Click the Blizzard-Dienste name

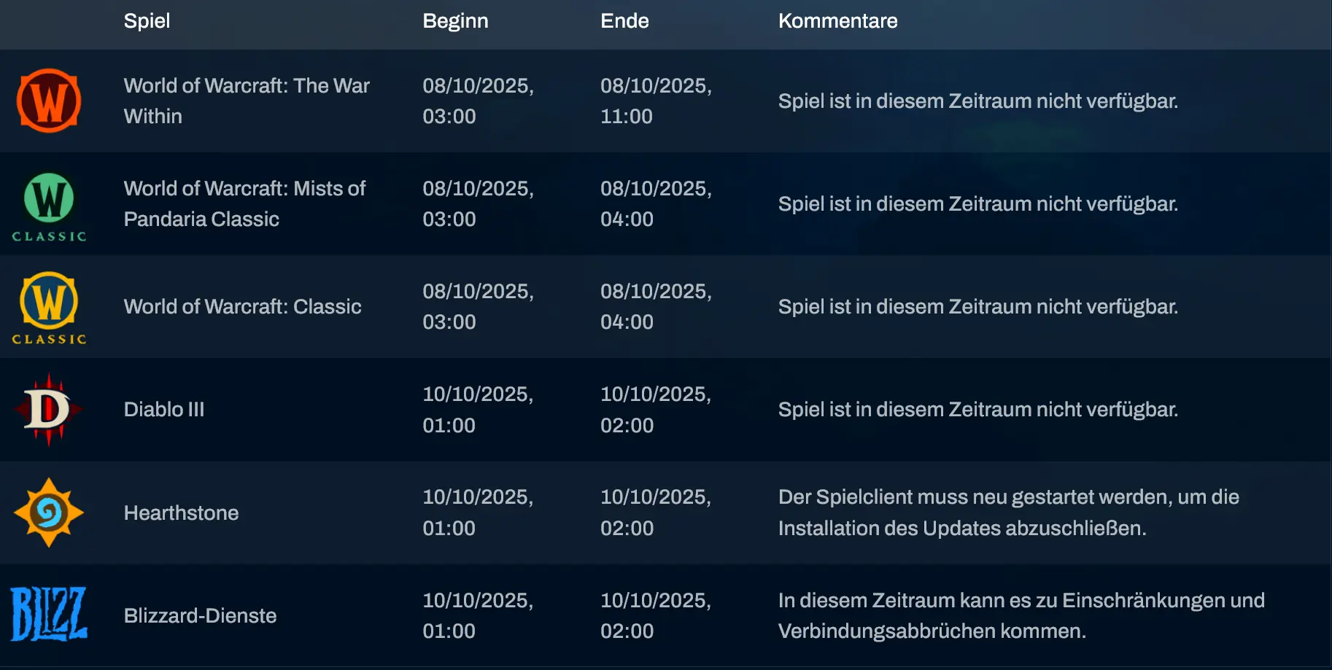pyautogui.click(x=200, y=615)
